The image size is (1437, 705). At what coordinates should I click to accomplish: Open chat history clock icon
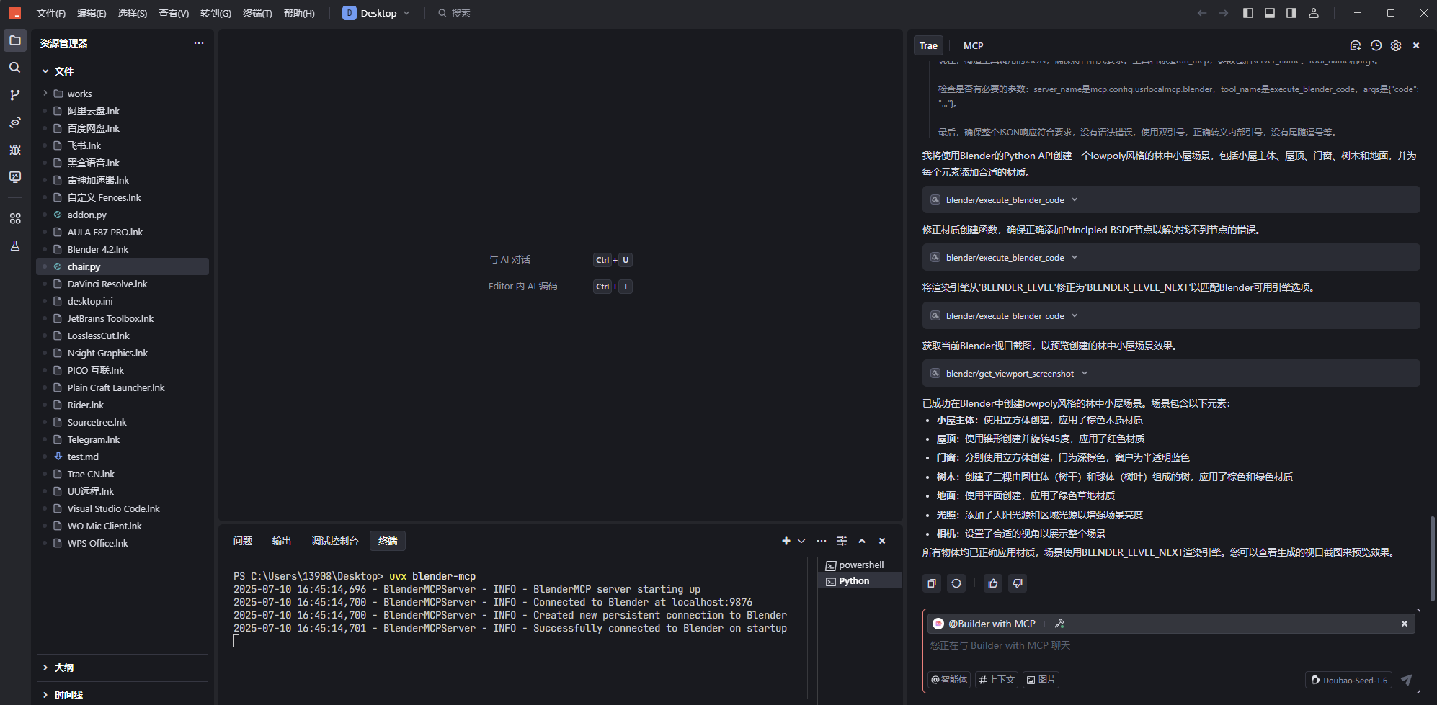click(x=1376, y=45)
